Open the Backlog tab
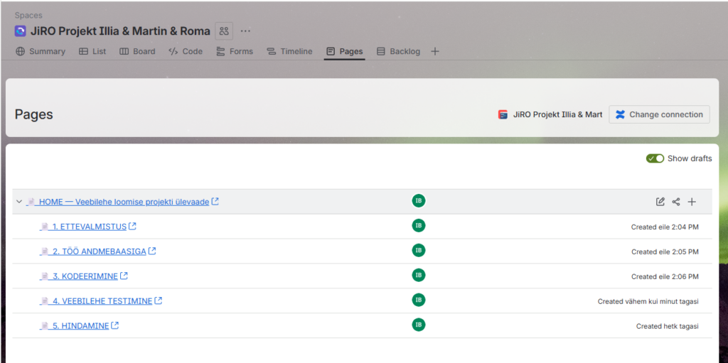The height and width of the screenshot is (363, 728). pos(398,51)
